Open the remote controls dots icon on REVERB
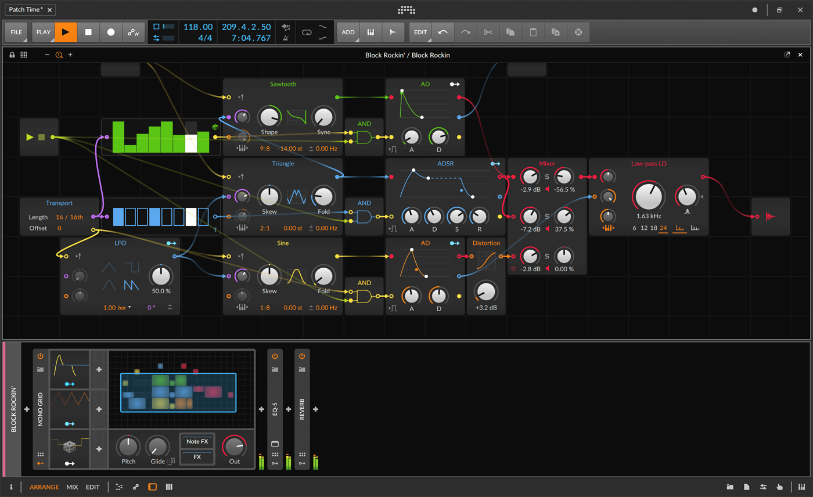 click(301, 454)
